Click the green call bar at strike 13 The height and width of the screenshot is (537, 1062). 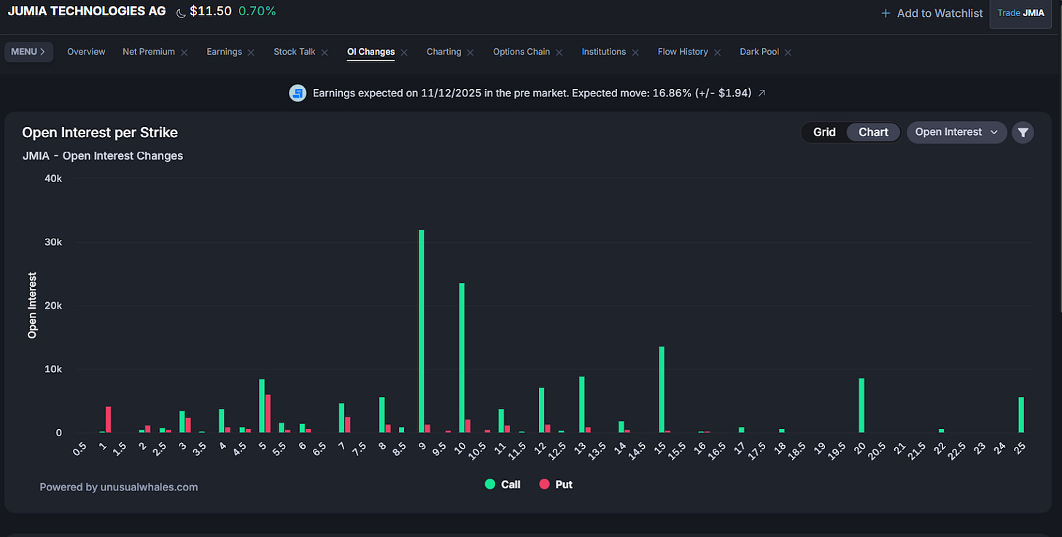click(582, 404)
